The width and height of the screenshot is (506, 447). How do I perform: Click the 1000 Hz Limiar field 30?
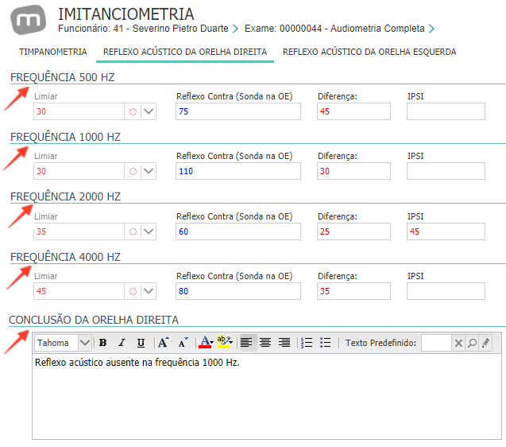[x=79, y=171]
